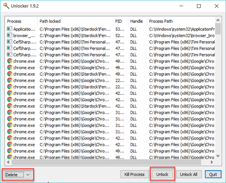This screenshot has height=183, width=226.
Task: Select the Applicatio... process name
Action: click(24, 29)
